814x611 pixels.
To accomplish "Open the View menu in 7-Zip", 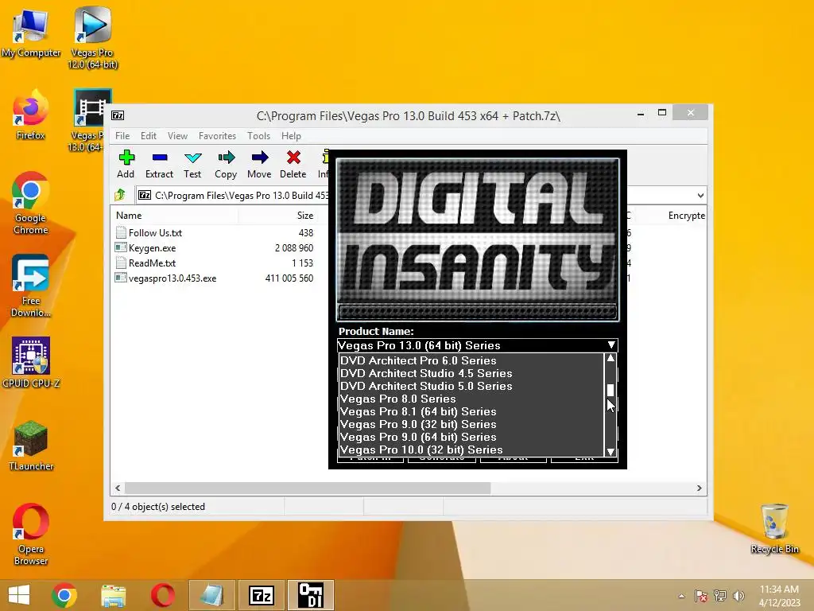I will click(x=177, y=135).
